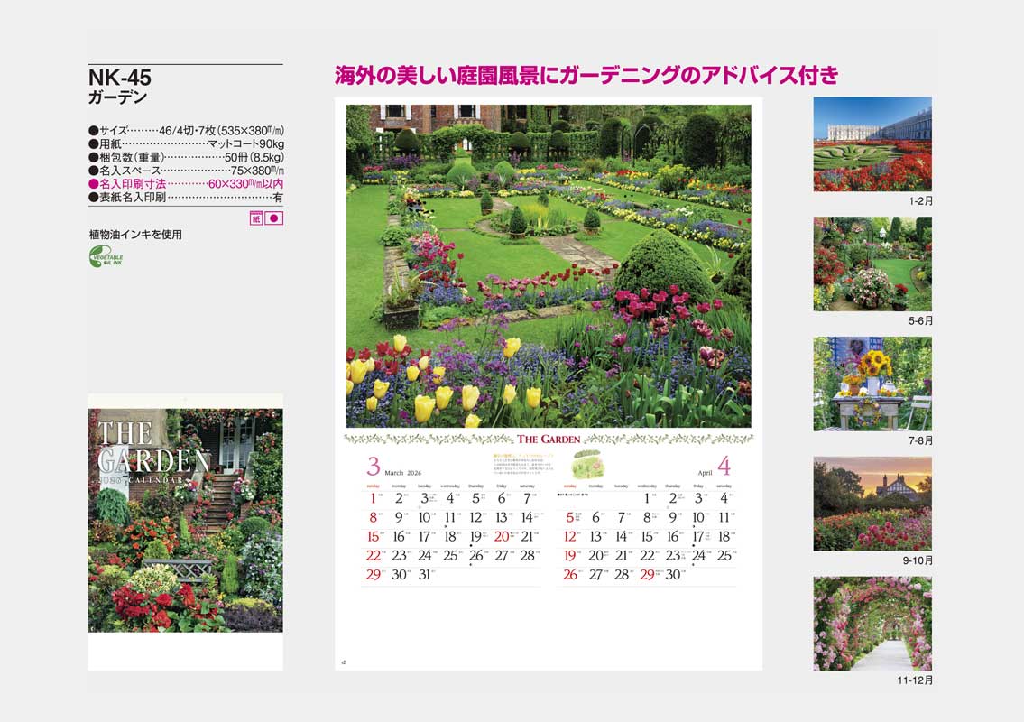
Task: Open the 9-10月 sunset garden thumbnail
Action: 872,504
